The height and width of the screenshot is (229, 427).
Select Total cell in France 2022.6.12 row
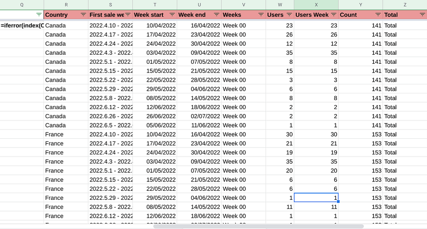(405, 216)
